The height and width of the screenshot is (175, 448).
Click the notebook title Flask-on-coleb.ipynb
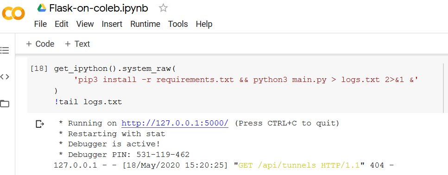(x=99, y=8)
